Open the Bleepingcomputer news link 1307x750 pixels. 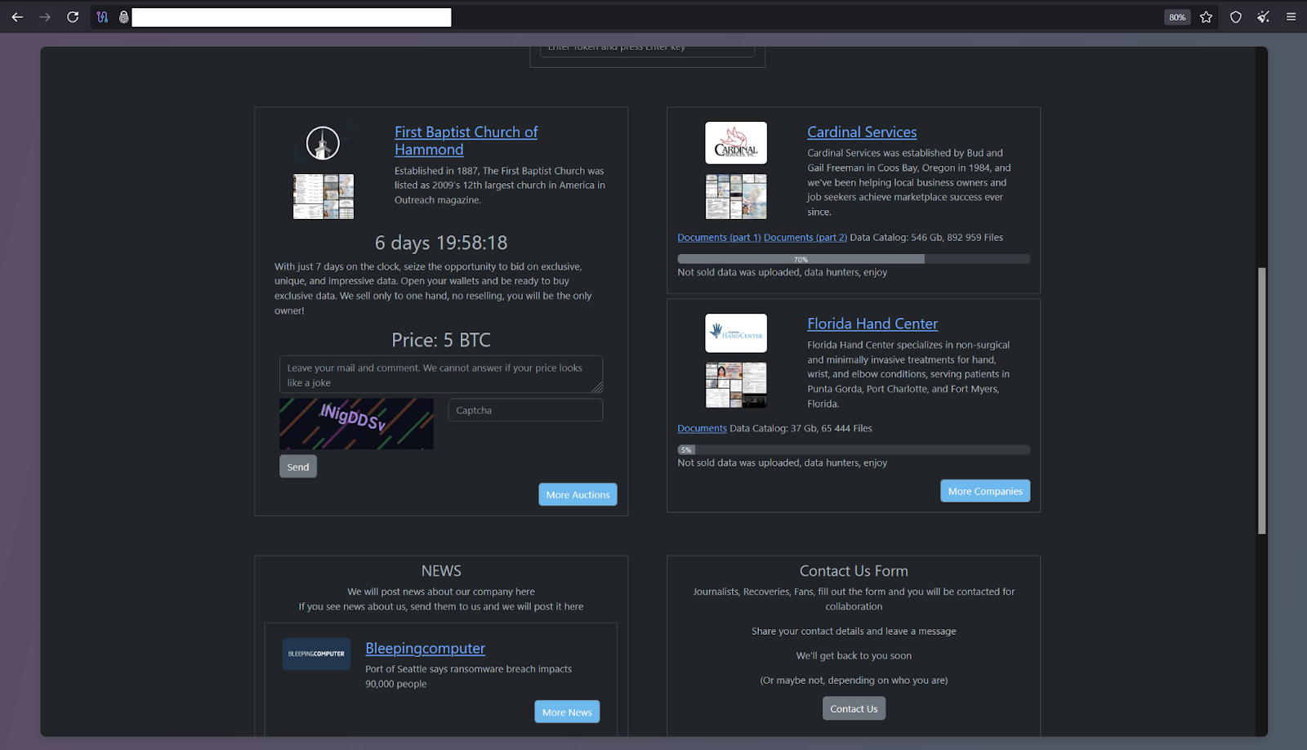[425, 649]
